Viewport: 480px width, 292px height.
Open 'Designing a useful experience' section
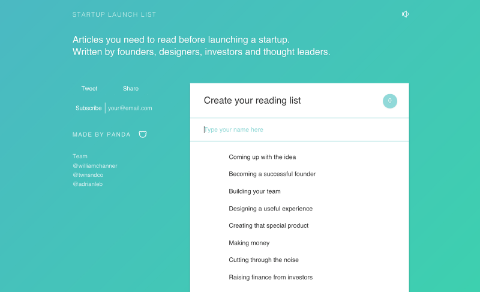[271, 209]
